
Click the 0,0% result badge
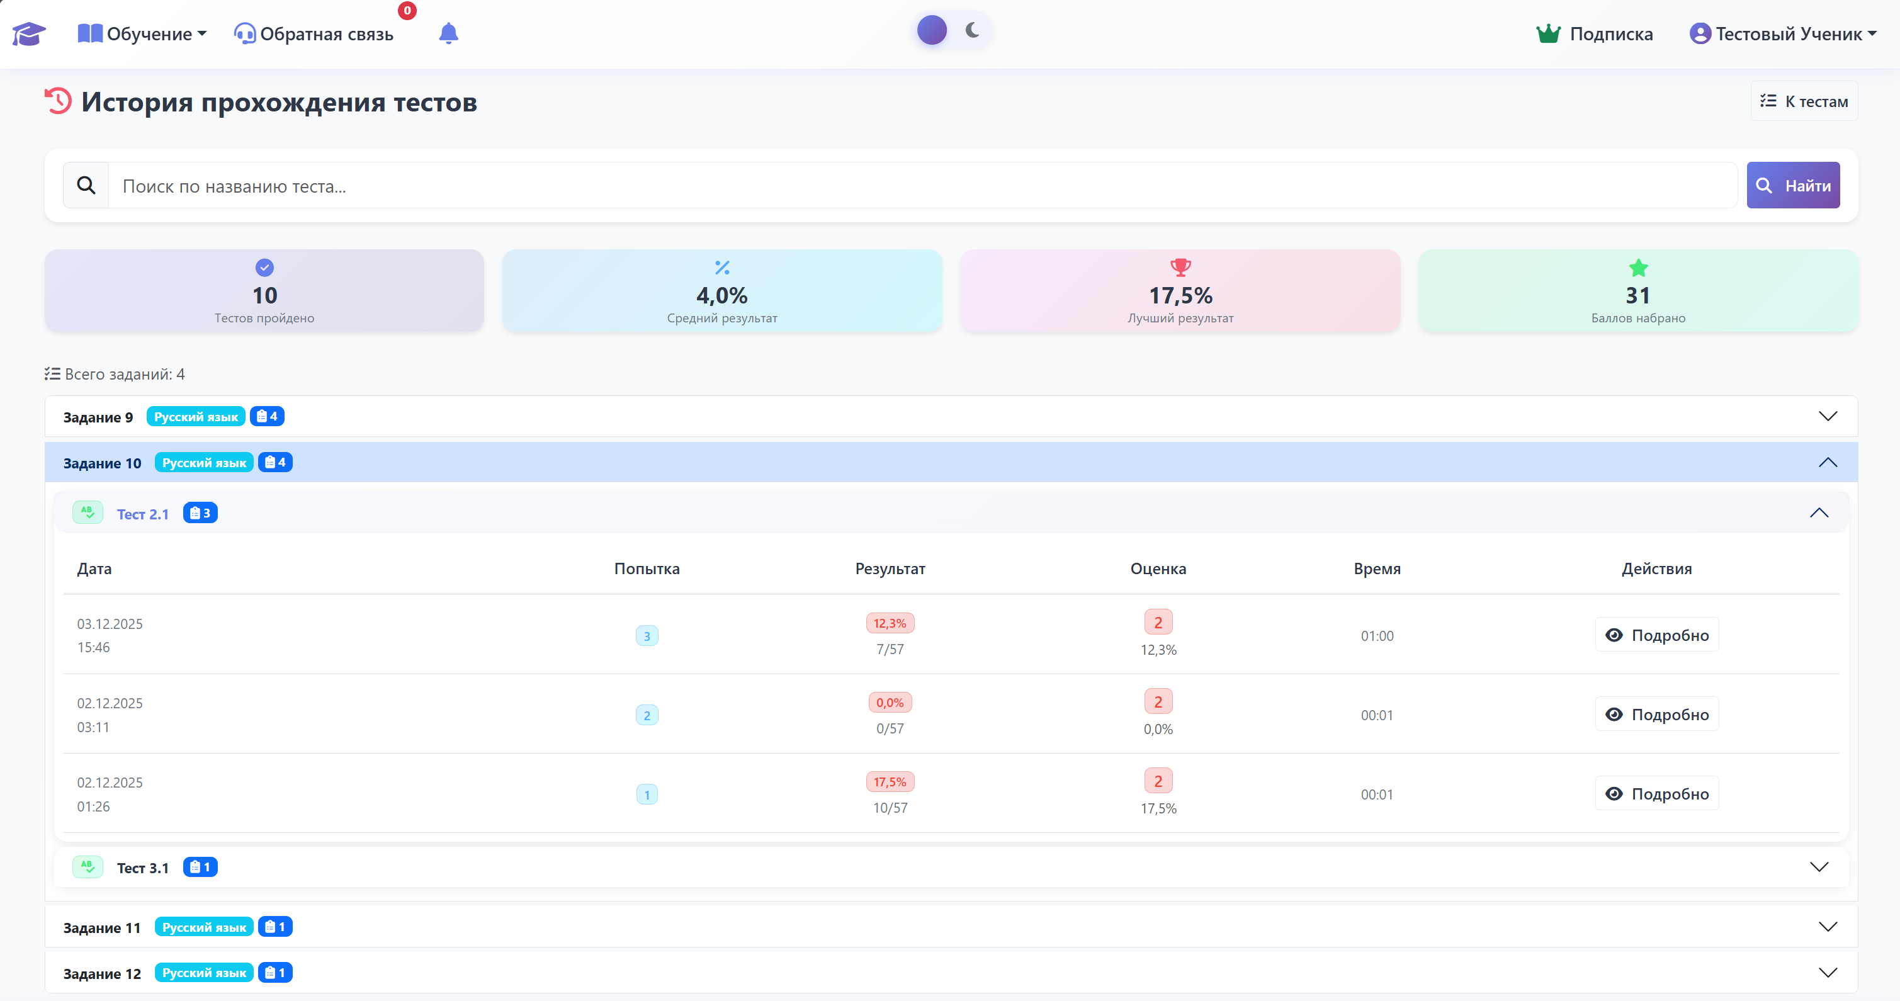coord(890,702)
